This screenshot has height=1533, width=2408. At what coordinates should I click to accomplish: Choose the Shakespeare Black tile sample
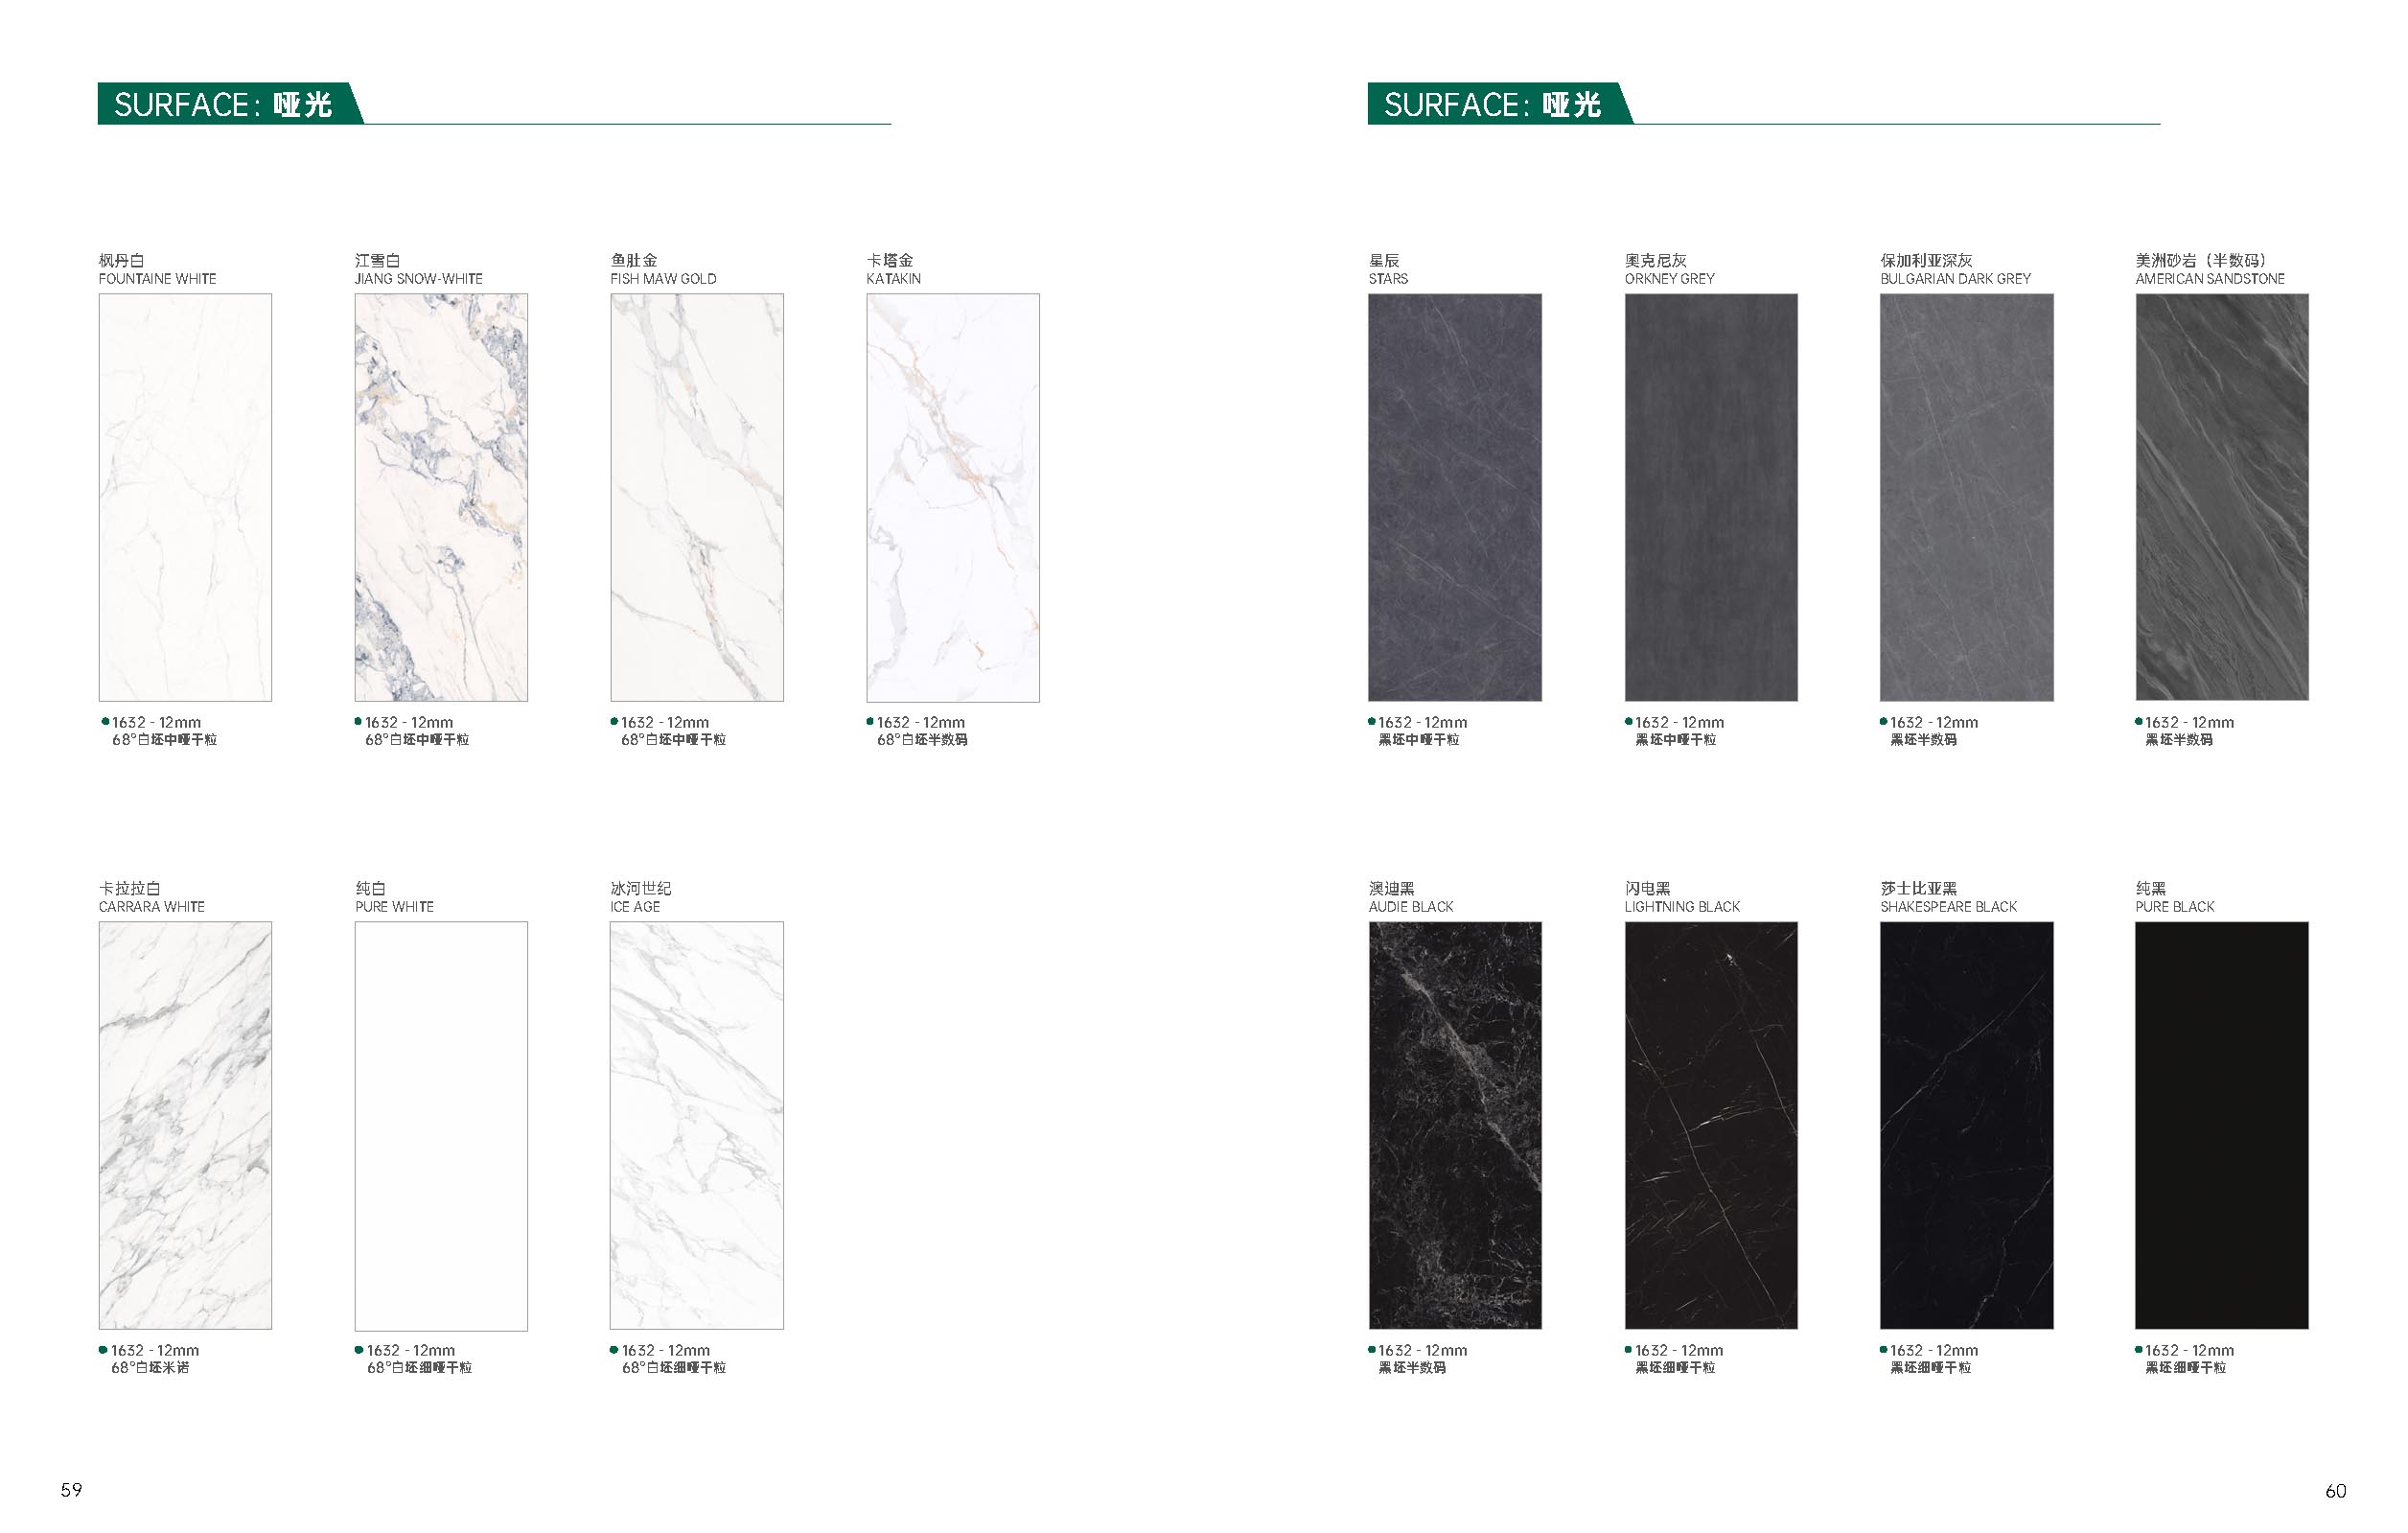click(x=1967, y=1125)
